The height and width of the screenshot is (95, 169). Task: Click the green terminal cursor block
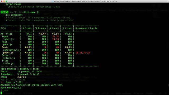point(1,93)
